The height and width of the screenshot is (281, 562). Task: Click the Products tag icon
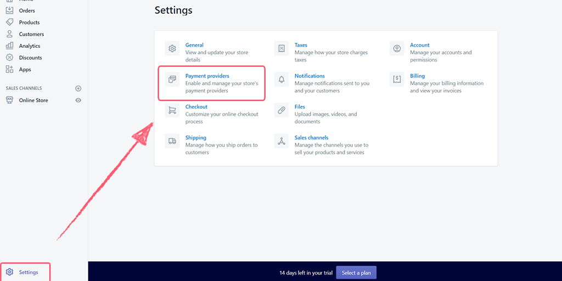pos(10,22)
